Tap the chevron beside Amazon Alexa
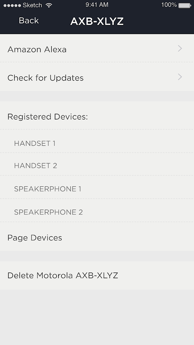The image size is (194, 345). 180,48
